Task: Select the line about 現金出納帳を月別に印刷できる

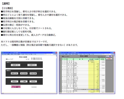Action: point(18,18)
